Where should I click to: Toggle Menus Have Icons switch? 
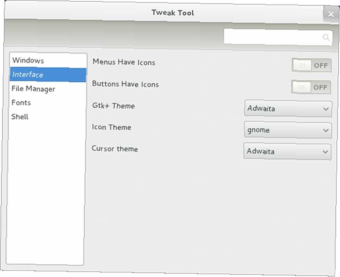click(x=311, y=65)
